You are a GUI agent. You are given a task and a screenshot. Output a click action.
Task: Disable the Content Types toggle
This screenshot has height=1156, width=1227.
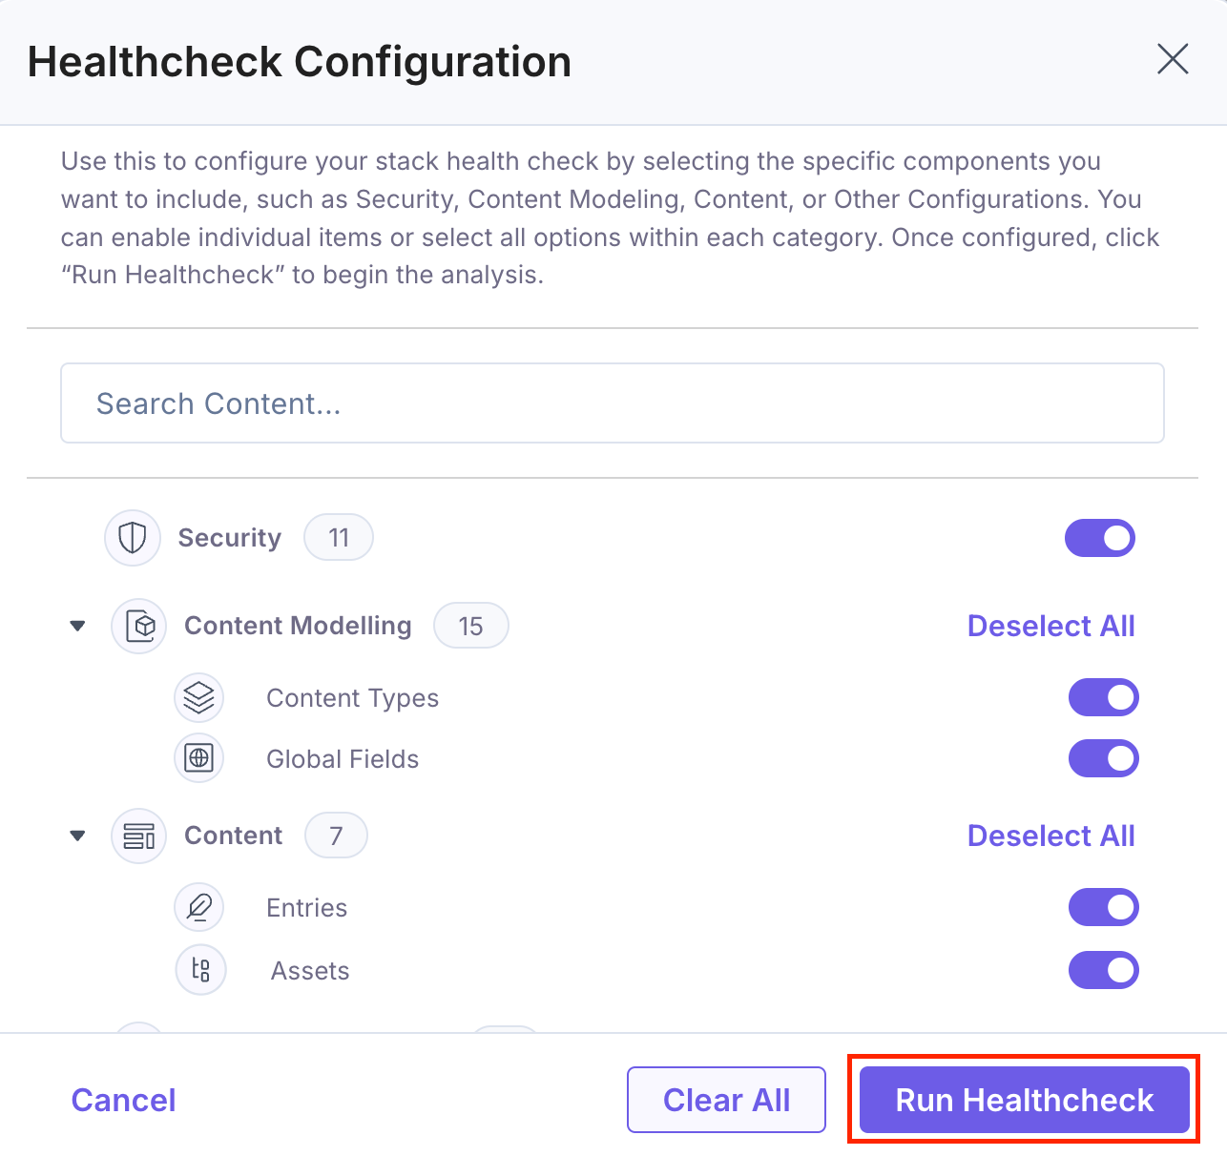[1104, 697]
